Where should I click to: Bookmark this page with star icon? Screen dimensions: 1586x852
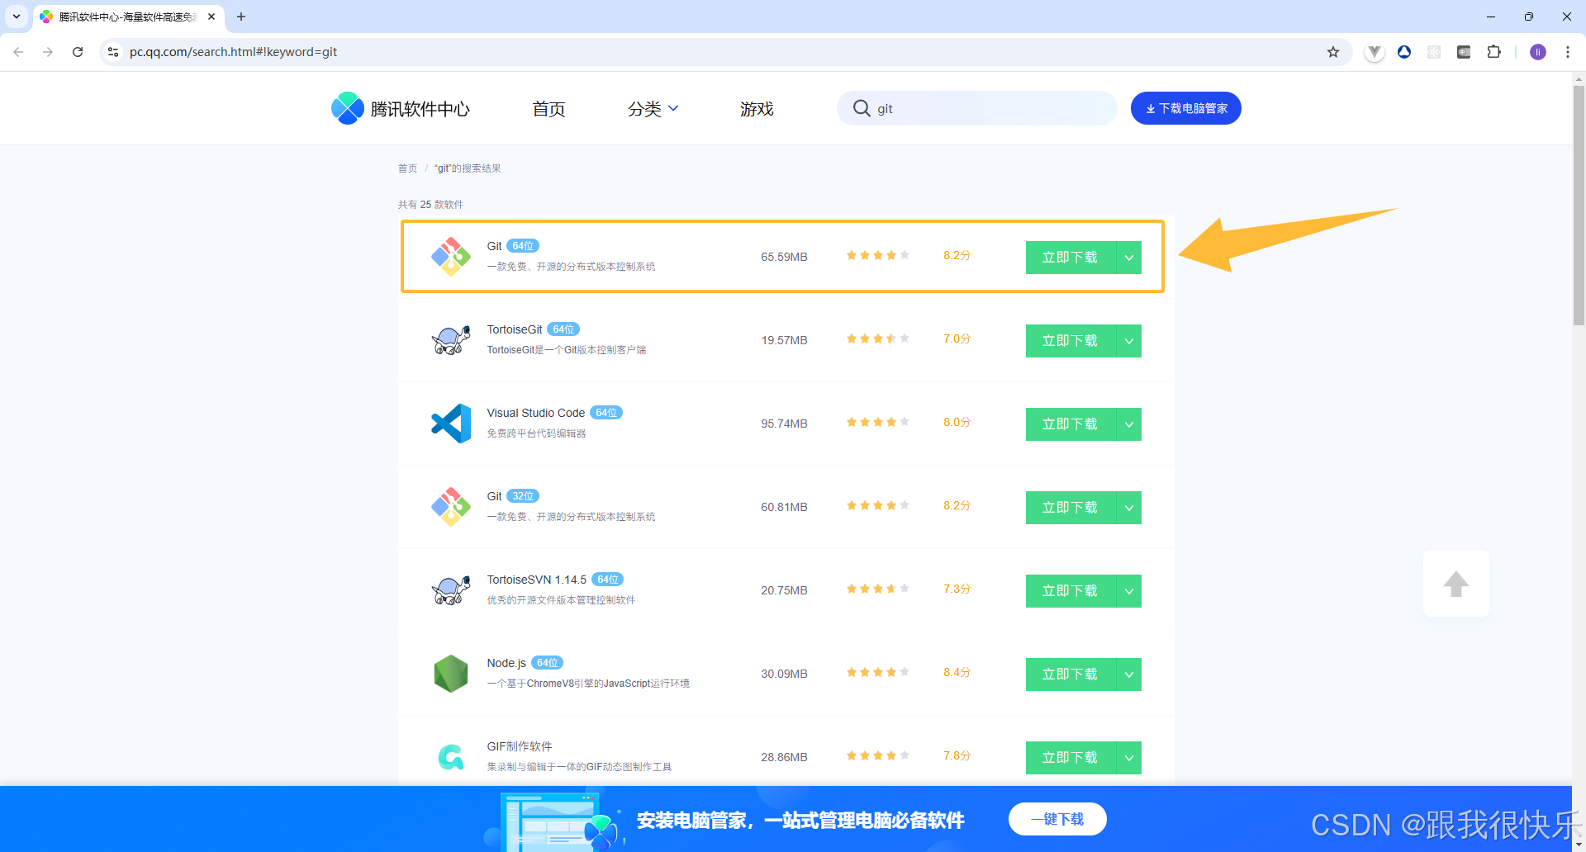(x=1333, y=52)
